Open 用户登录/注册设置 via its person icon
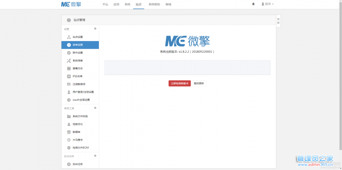The height and width of the screenshot is (170, 342). tap(69, 92)
